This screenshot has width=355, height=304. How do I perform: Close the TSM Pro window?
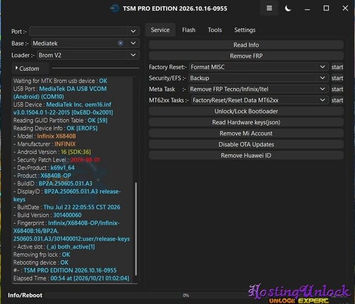tap(345, 9)
